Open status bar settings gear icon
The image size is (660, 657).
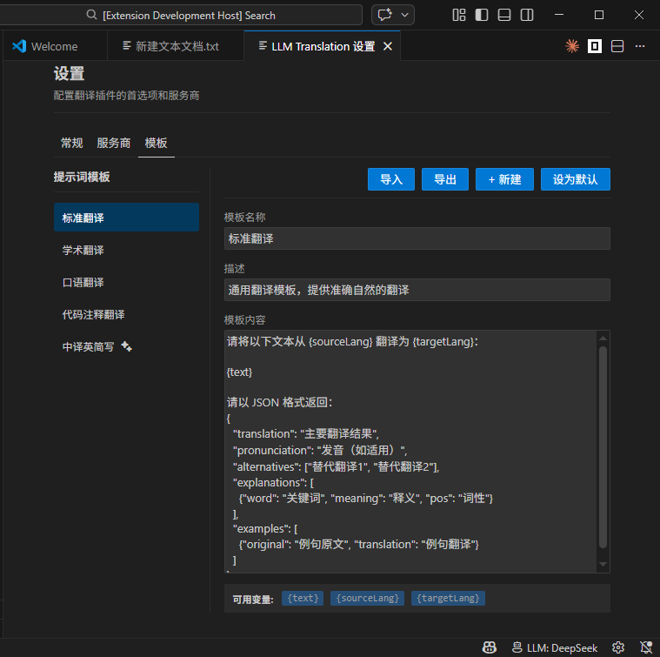pos(618,647)
